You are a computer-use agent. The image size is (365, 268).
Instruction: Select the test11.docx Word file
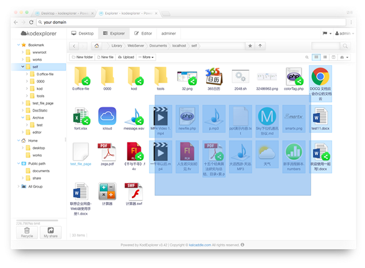[x=320, y=116]
